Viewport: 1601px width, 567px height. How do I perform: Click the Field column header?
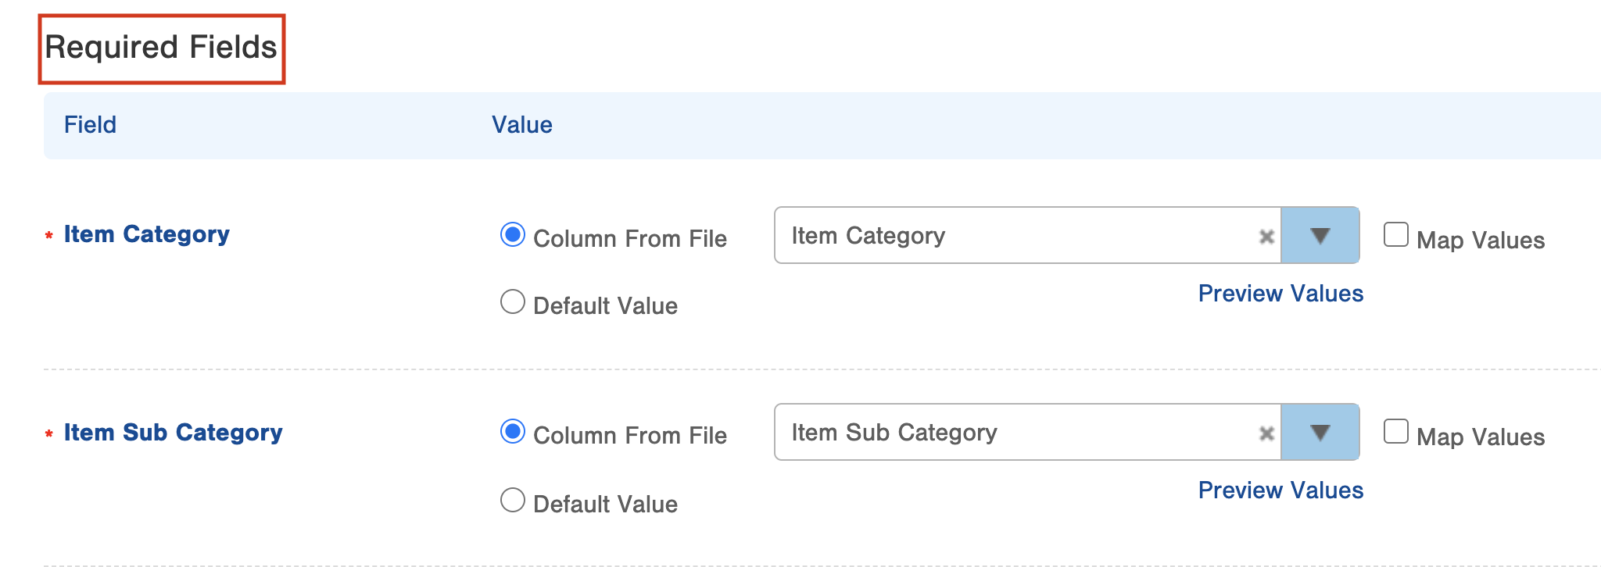click(x=90, y=125)
